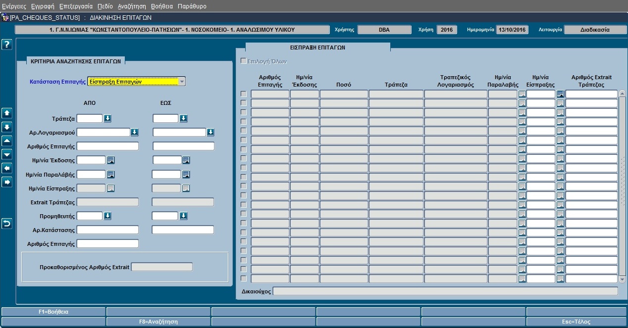Open first-row Ημ/νία Παραλαβής calendar in table
Screen dimensions: 628x328
(x=522, y=94)
